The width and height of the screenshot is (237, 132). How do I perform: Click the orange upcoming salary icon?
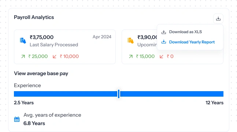(x=131, y=40)
